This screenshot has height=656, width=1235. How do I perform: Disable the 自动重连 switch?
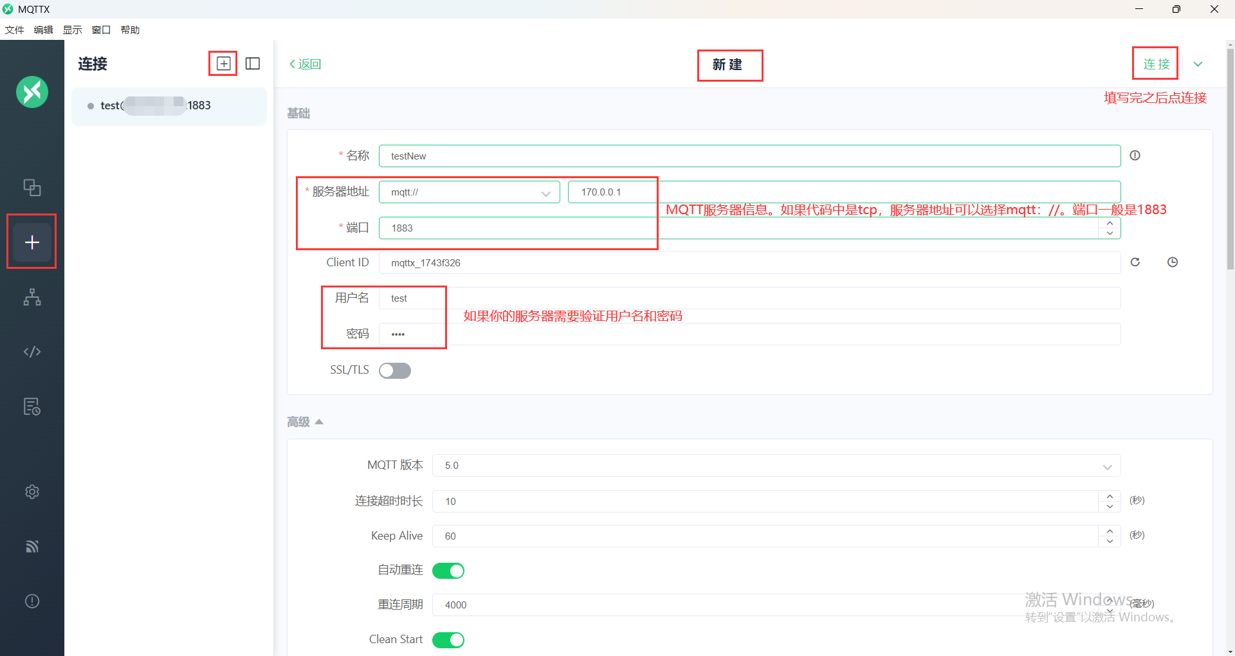pyautogui.click(x=448, y=570)
